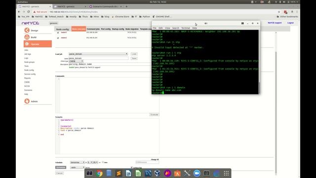The image size is (316, 178).
Task: Open terminal Help menu
Action: point(195,28)
